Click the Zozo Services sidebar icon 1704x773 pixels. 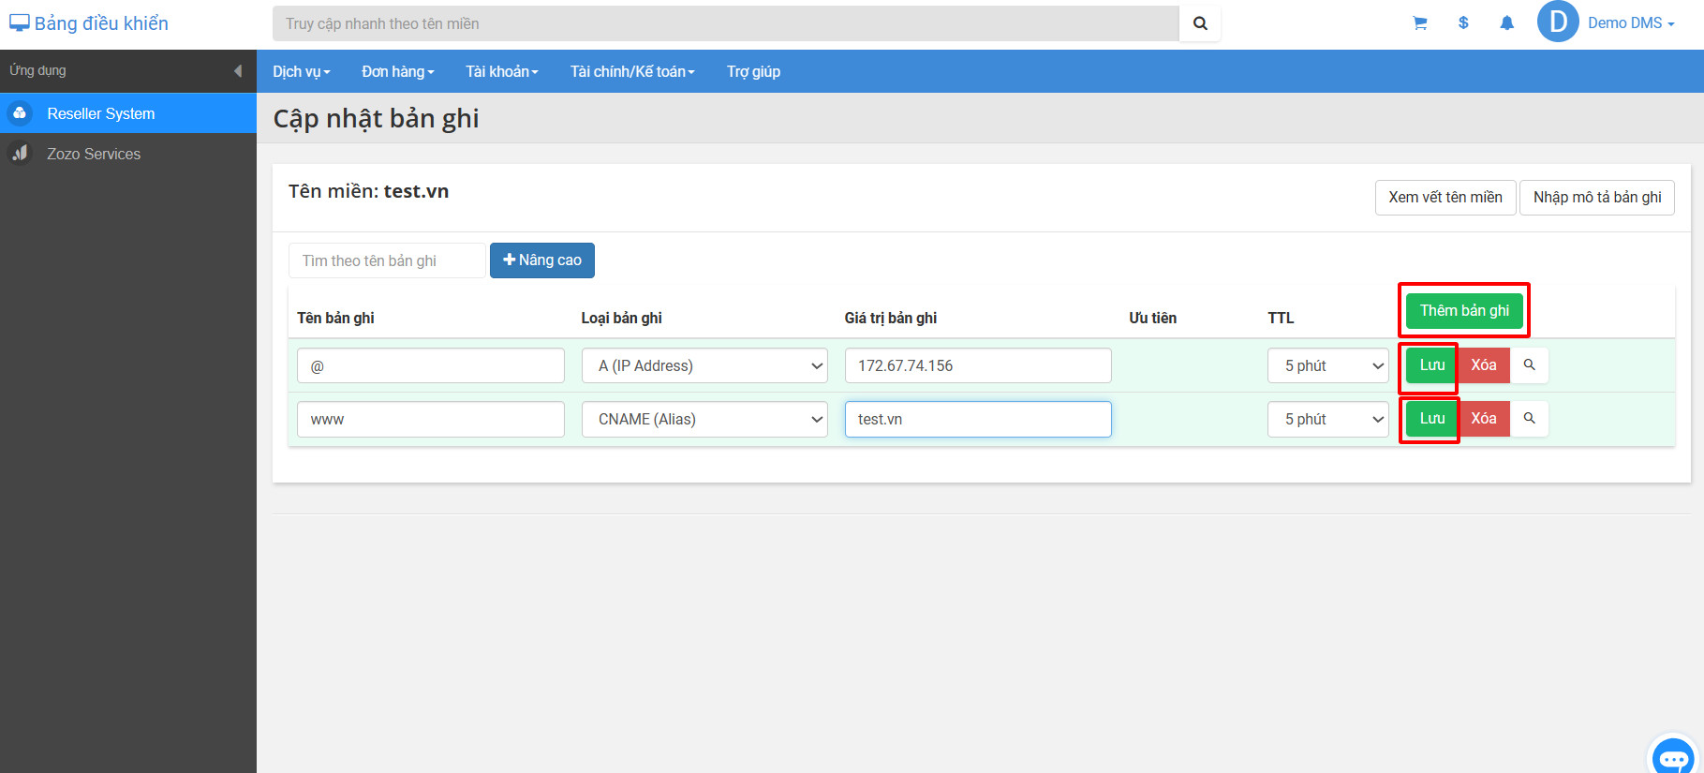pyautogui.click(x=20, y=154)
